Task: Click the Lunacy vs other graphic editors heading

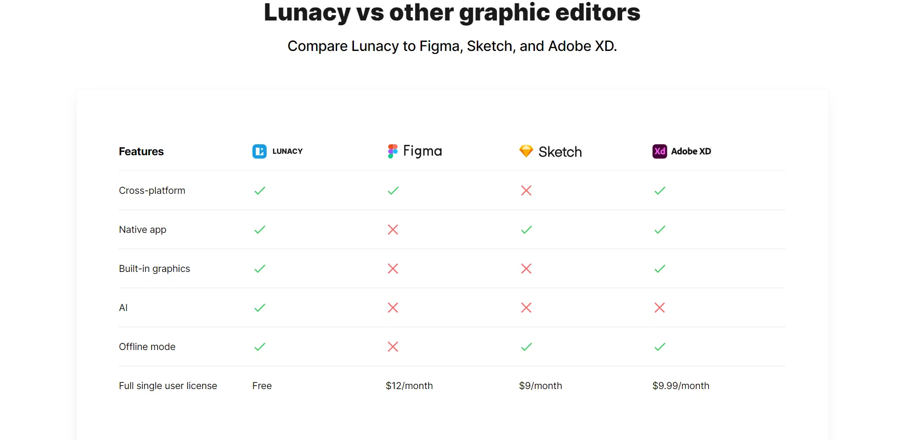Action: pyautogui.click(x=452, y=12)
